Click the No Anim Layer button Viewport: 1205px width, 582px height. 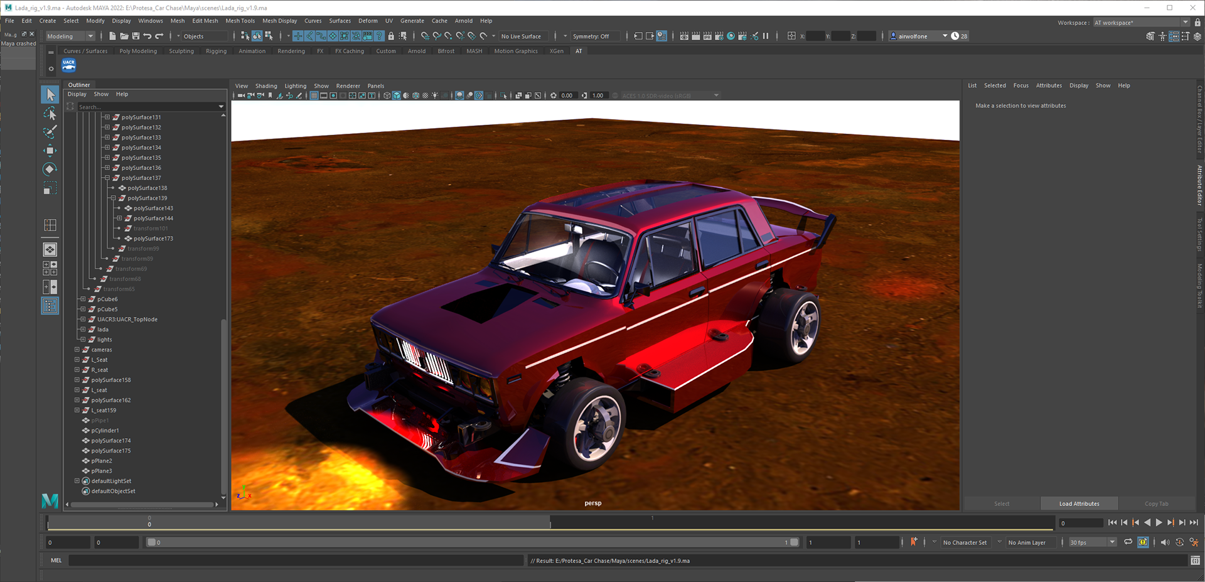1027,542
